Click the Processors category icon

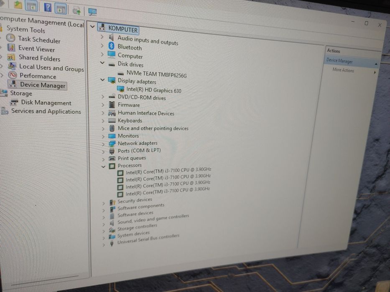[112, 166]
